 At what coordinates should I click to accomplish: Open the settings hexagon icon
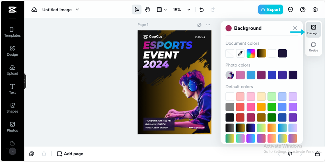point(315,10)
